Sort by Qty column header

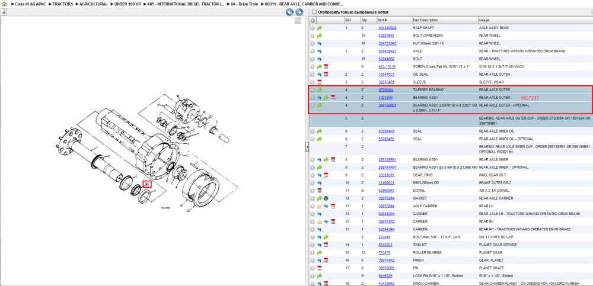(x=368, y=20)
